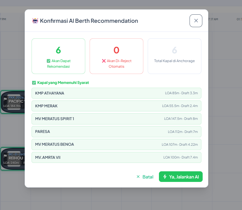Image resolution: width=242 pixels, height=210 pixels.
Task: Click the lightning icon on Jalankan AI
Action: [x=165, y=177]
